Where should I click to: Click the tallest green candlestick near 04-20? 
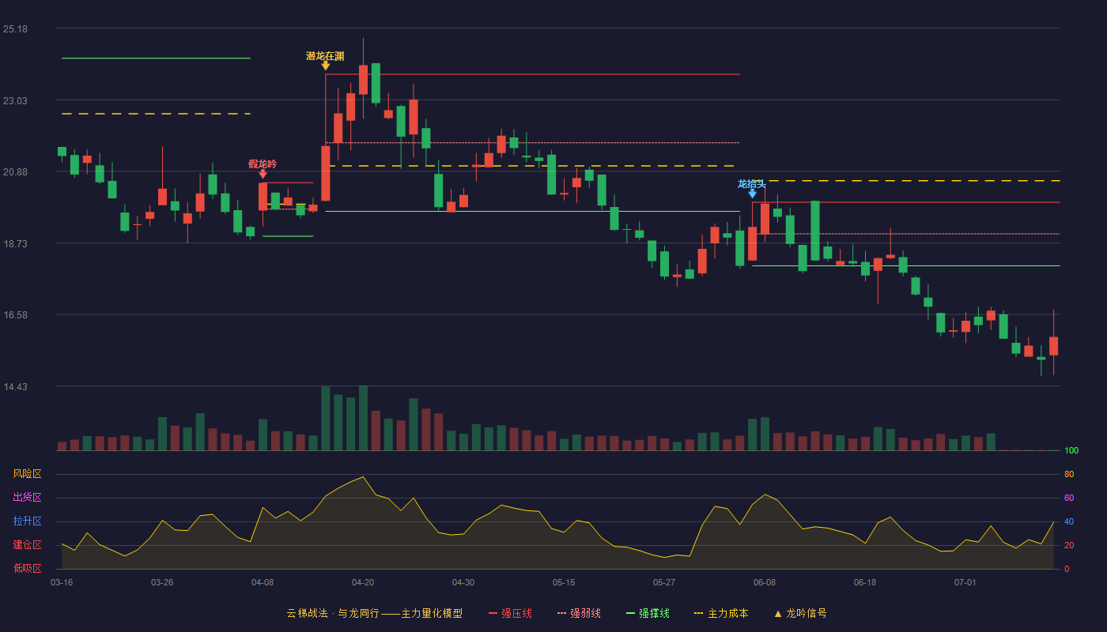pos(376,83)
